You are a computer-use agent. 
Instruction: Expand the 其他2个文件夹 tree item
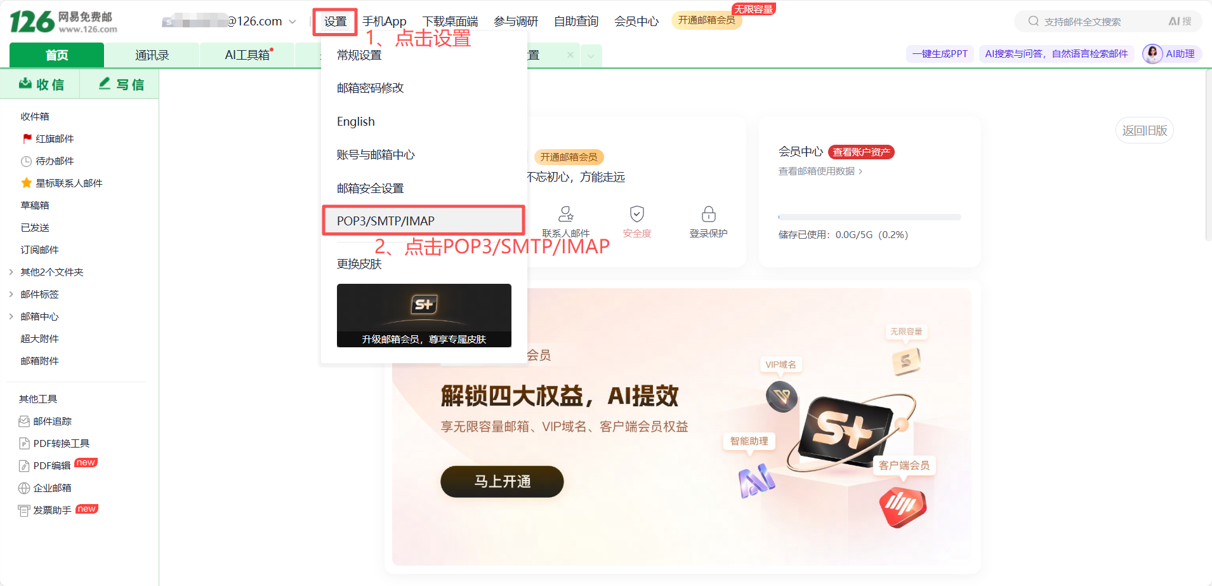[x=11, y=272]
